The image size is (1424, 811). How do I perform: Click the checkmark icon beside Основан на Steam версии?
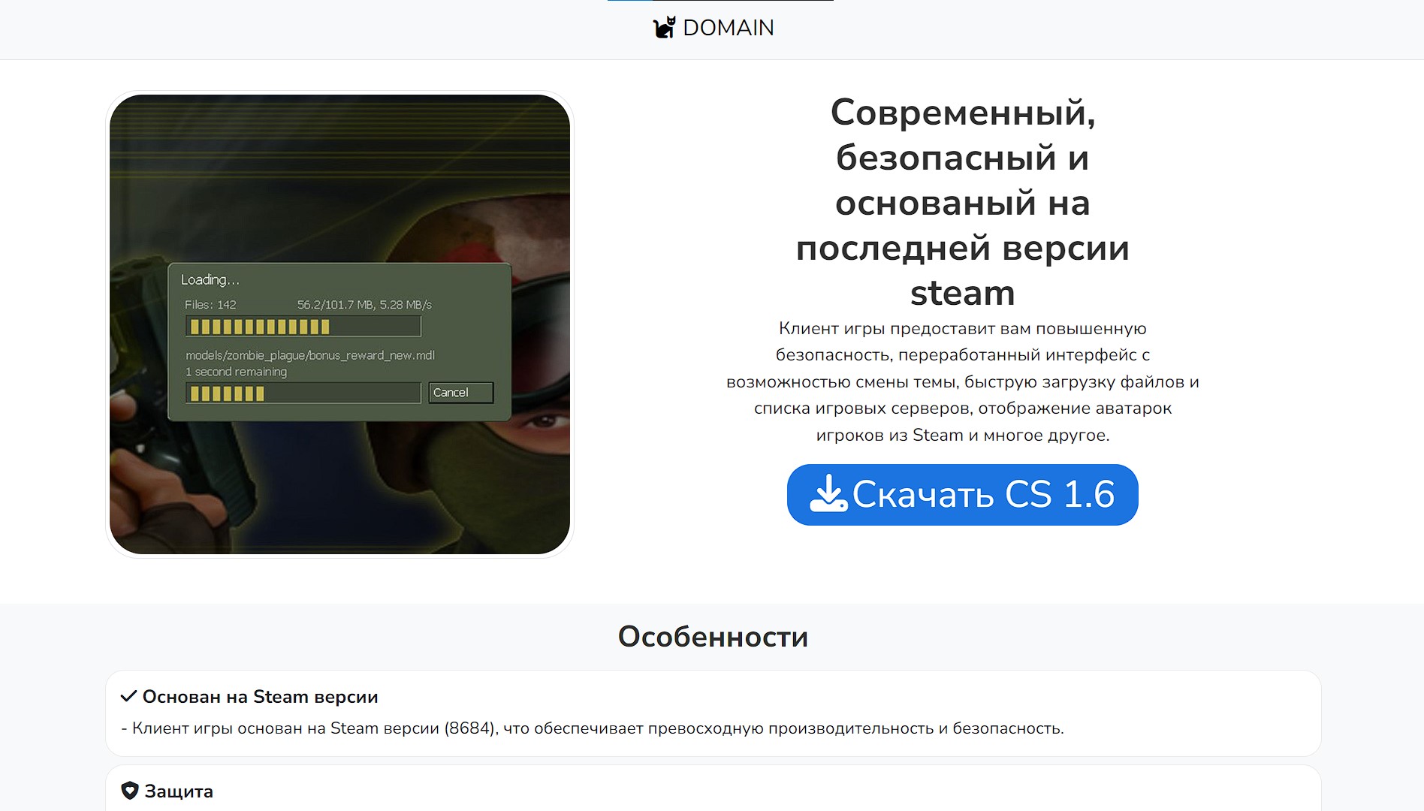(129, 697)
